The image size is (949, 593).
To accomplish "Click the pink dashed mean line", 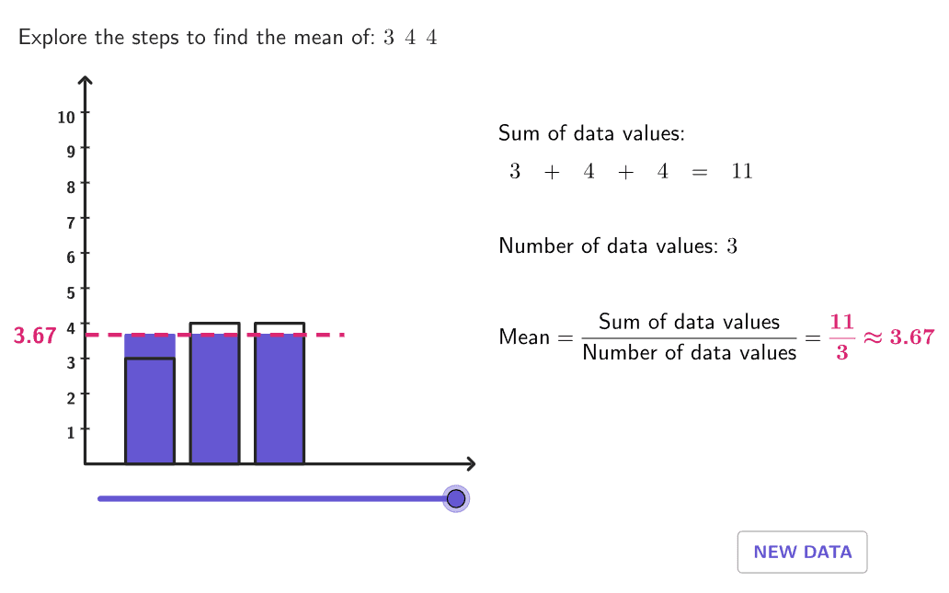I will click(322, 335).
